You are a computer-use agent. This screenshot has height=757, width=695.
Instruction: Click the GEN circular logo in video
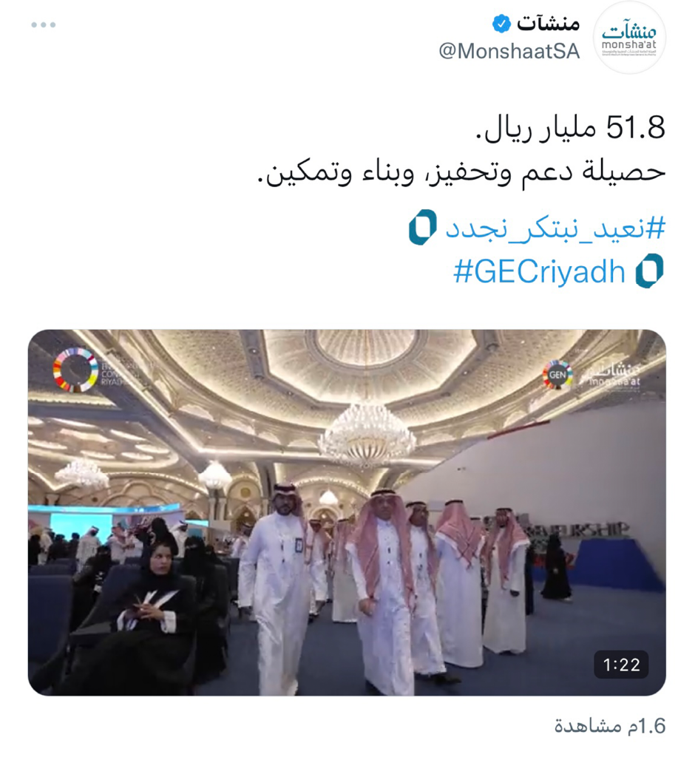coord(557,374)
